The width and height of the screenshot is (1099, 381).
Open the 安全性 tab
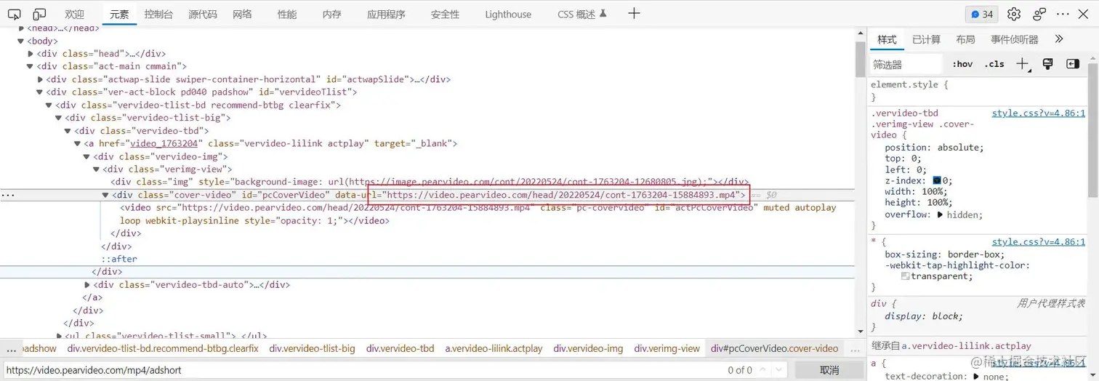tap(445, 14)
